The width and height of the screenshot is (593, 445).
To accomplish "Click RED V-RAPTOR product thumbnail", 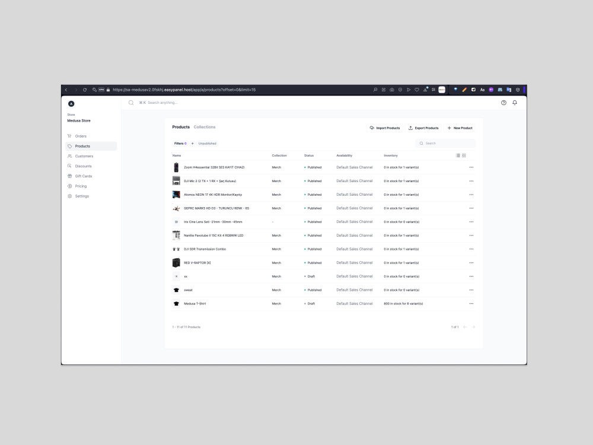I will click(x=176, y=263).
